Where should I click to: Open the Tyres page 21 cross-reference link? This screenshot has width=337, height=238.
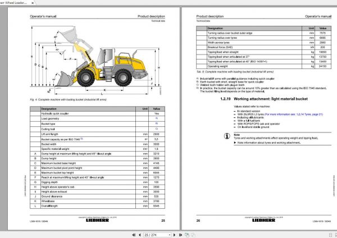click(x=294, y=115)
